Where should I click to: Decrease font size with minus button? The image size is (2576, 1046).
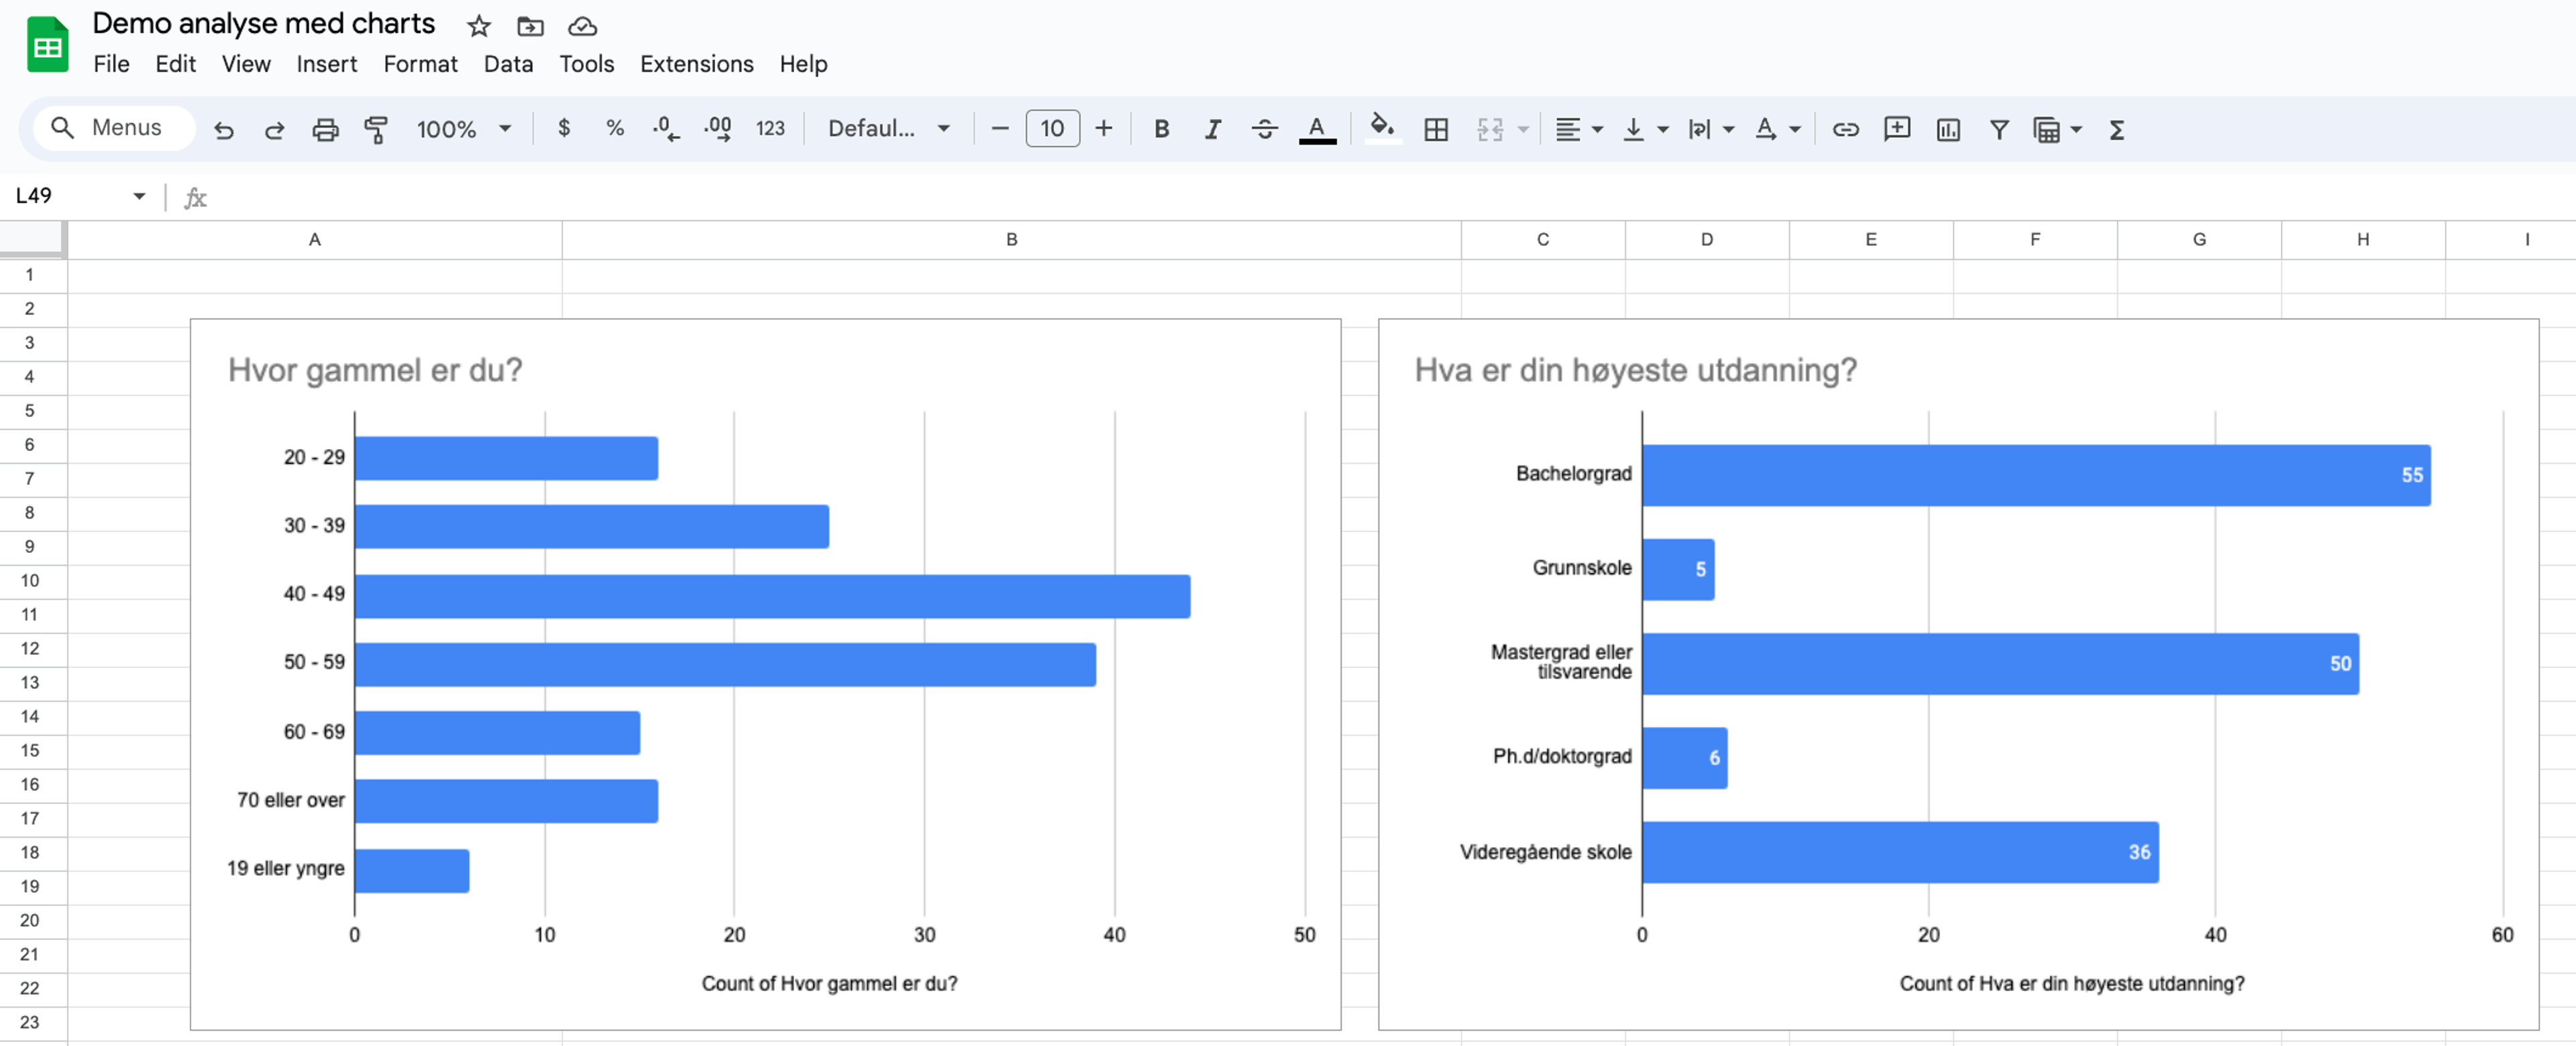click(999, 128)
